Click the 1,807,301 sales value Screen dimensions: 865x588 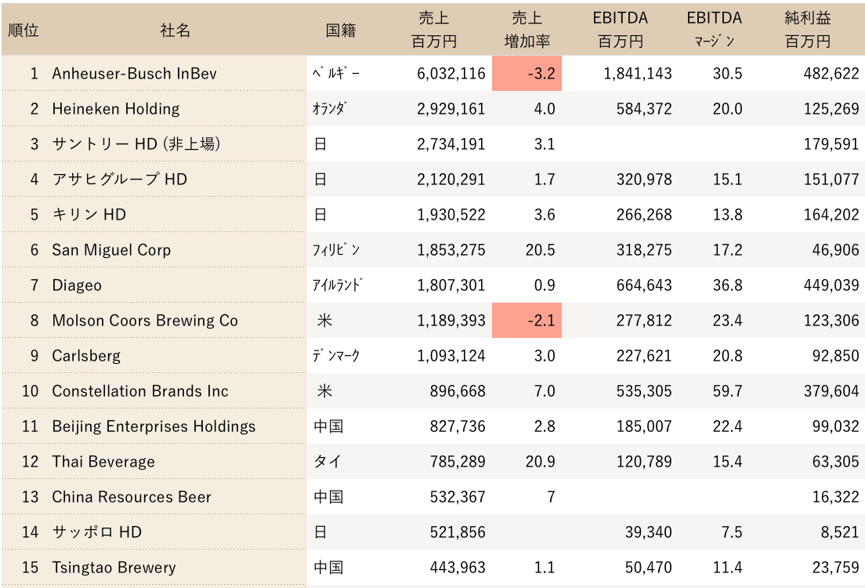pyautogui.click(x=451, y=285)
